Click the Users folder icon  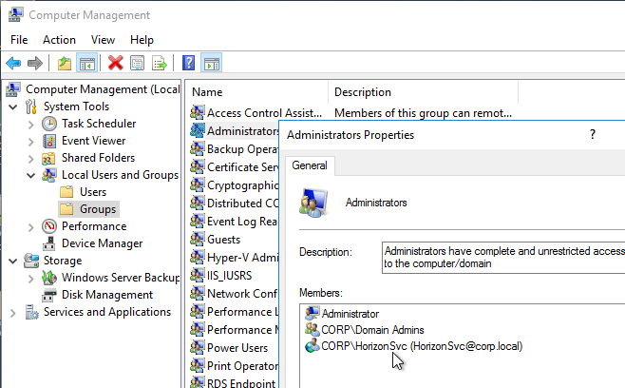tap(66, 192)
